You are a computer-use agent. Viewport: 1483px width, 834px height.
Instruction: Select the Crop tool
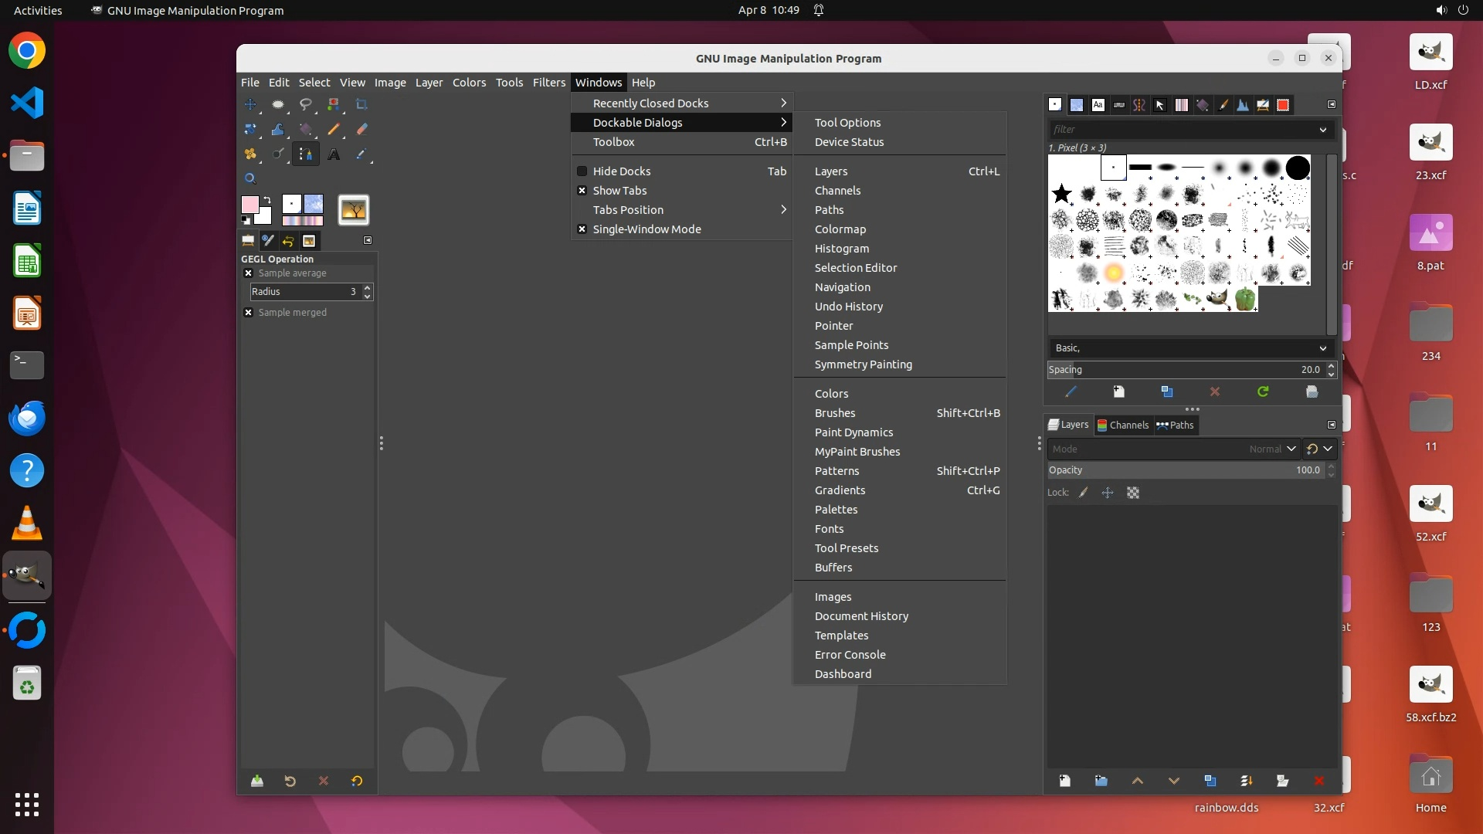361,104
